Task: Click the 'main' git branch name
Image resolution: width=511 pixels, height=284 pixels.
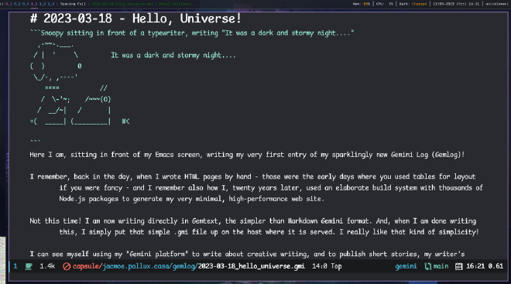Action: coord(441,266)
